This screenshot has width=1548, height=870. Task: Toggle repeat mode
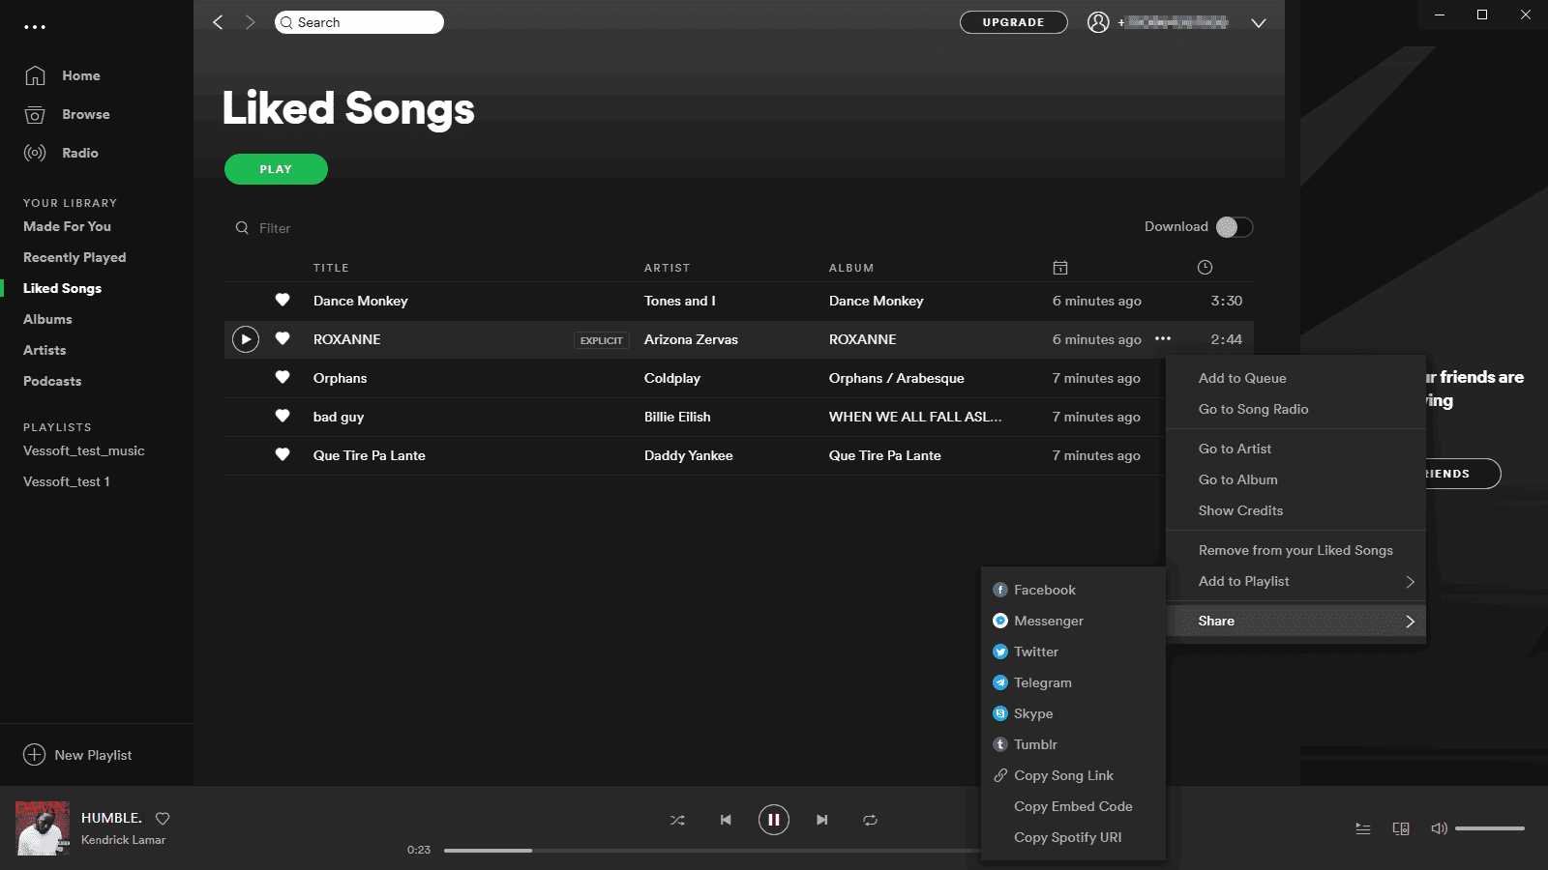pos(871,820)
